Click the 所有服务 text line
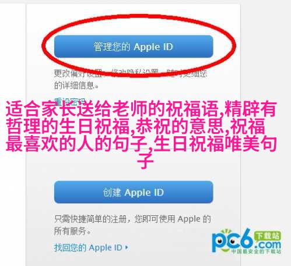This screenshot has height=266, width=291. point(72,231)
